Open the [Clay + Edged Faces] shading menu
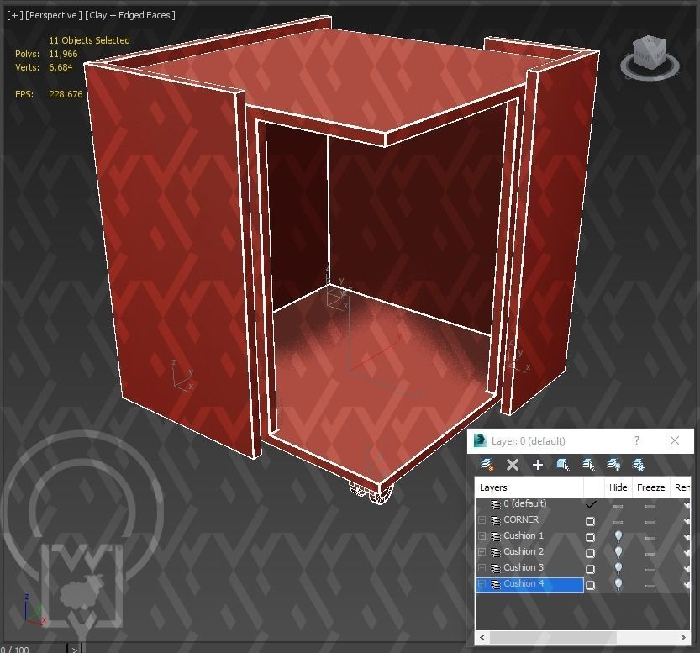 point(130,15)
